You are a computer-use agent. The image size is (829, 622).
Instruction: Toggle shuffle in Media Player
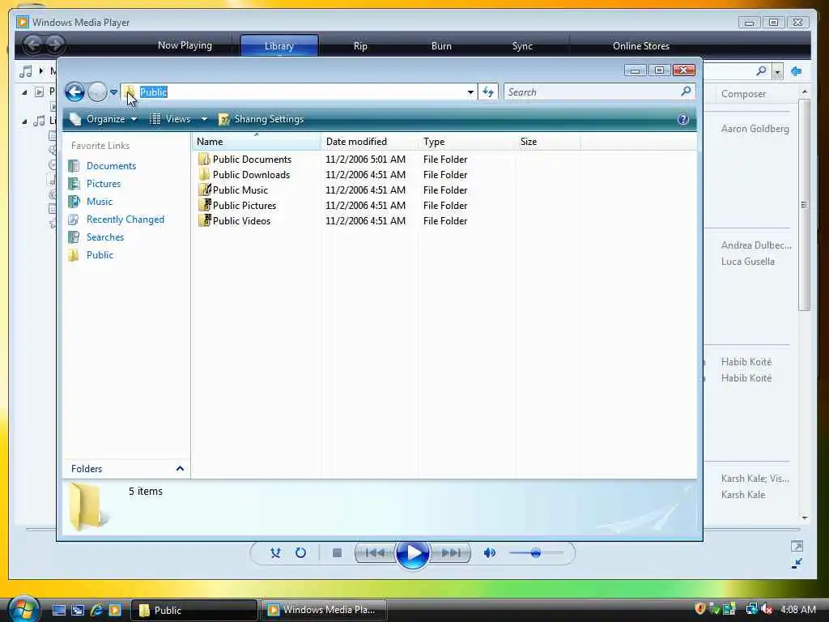(x=275, y=553)
